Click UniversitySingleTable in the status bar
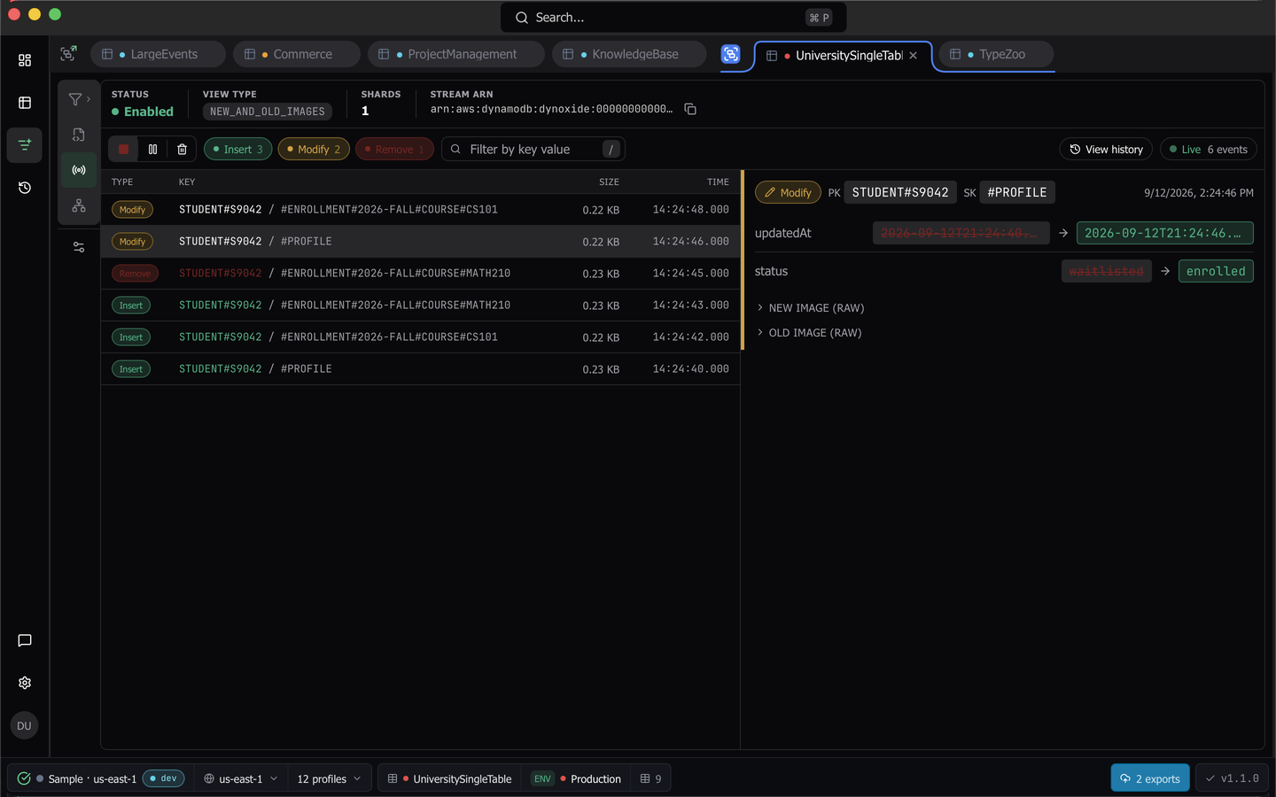1276x797 pixels. tap(450, 778)
